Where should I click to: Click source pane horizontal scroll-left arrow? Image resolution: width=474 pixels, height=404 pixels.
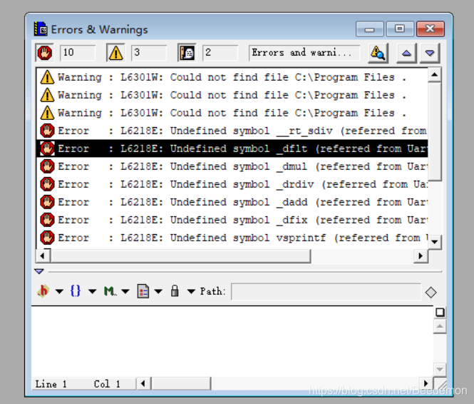(143, 384)
